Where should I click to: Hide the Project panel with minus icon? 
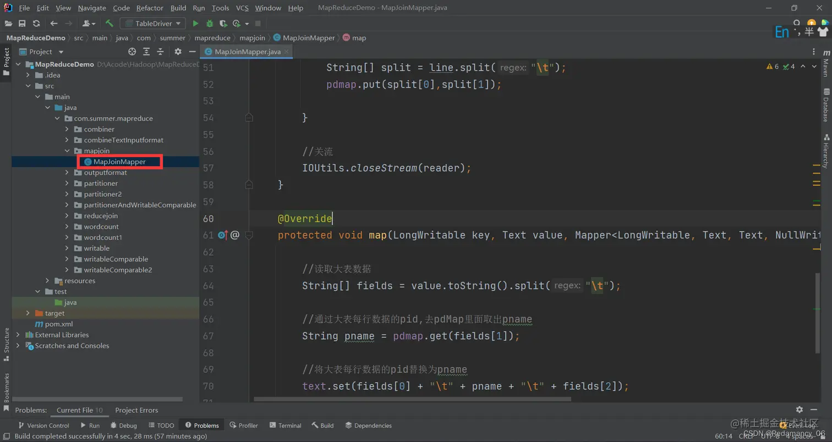(192, 52)
